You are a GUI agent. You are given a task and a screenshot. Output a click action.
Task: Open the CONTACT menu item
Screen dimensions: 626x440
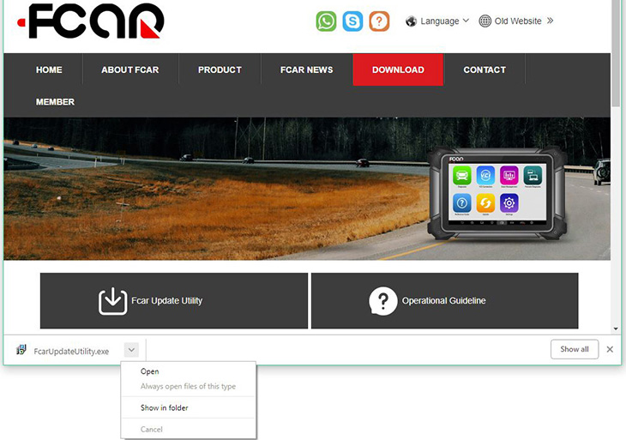point(485,69)
